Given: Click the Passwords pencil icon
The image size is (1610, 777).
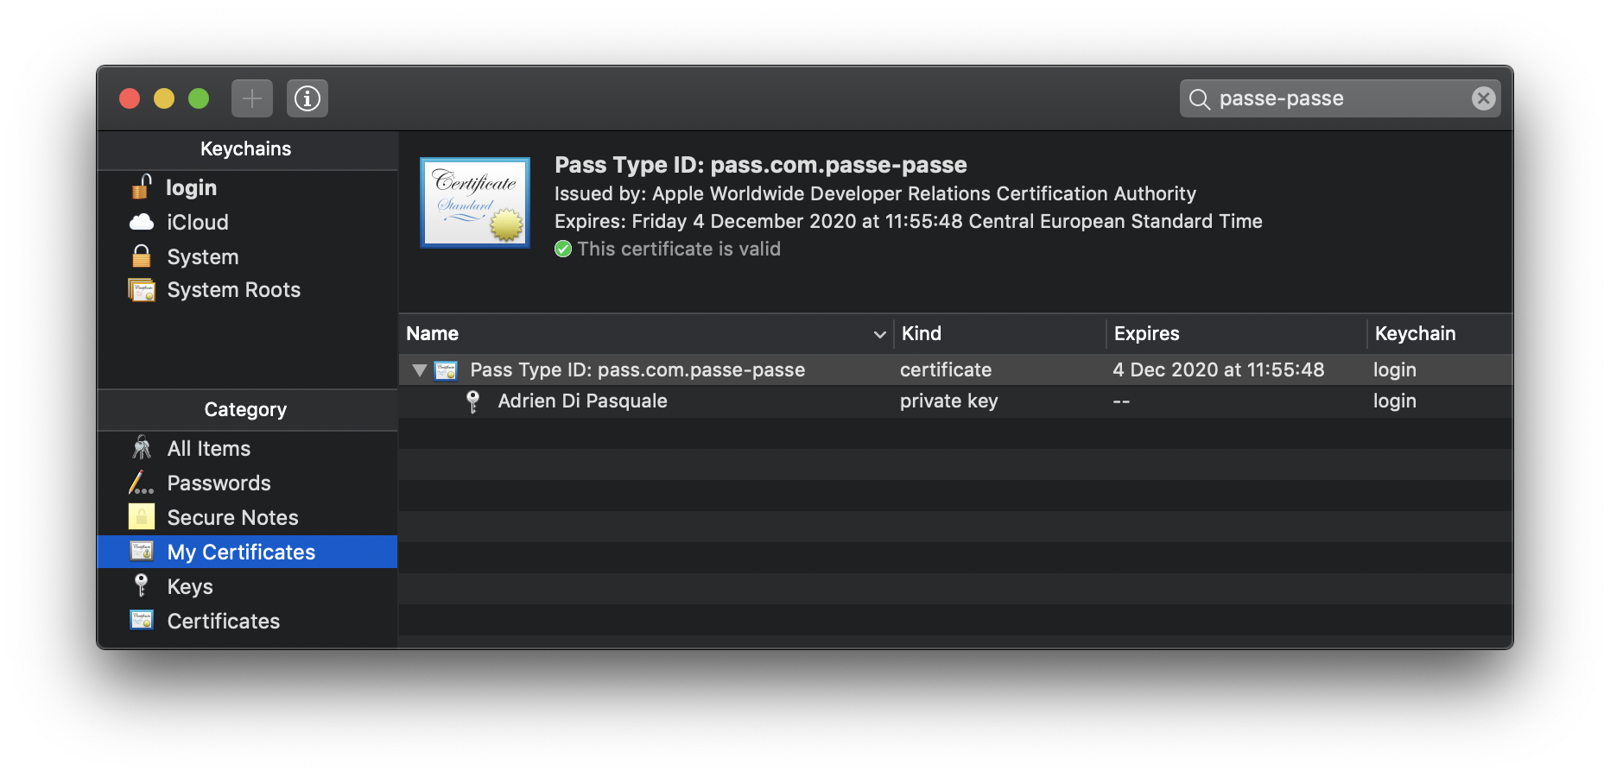Looking at the screenshot, I should pos(142,483).
